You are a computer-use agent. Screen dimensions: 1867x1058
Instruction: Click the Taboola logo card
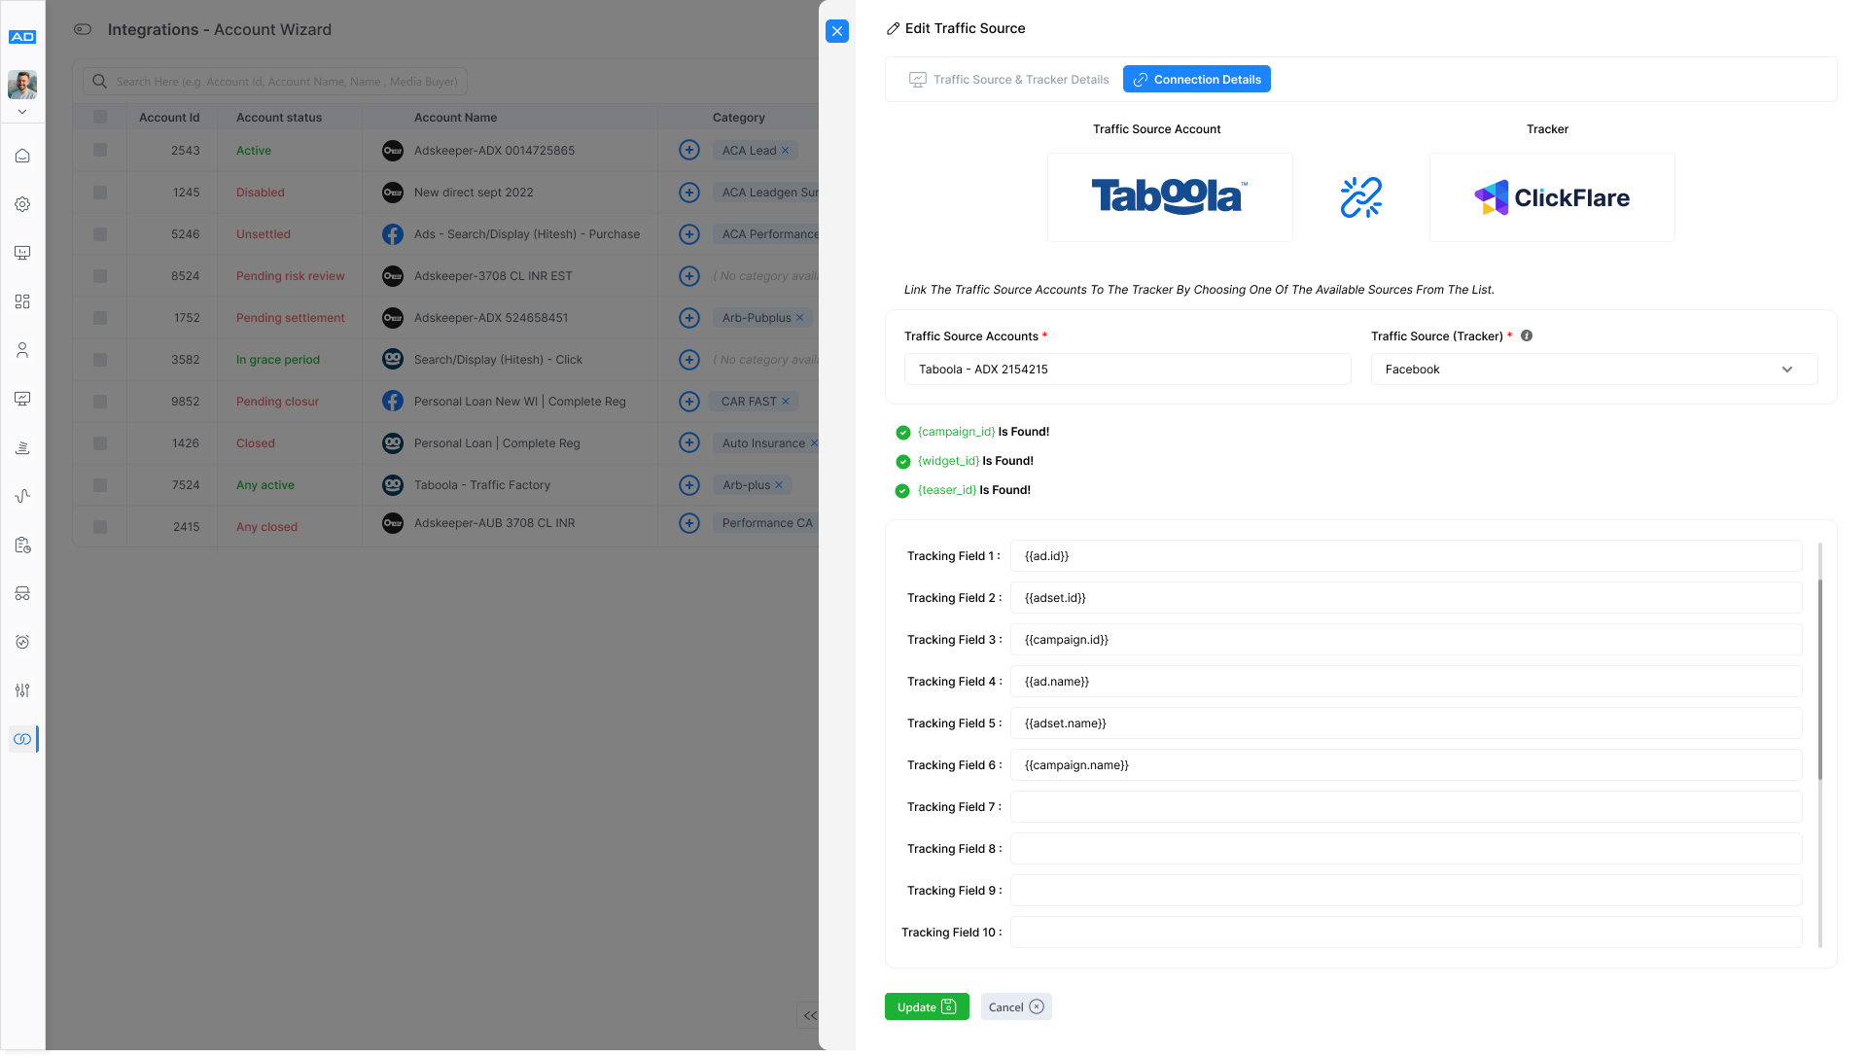1170,197
